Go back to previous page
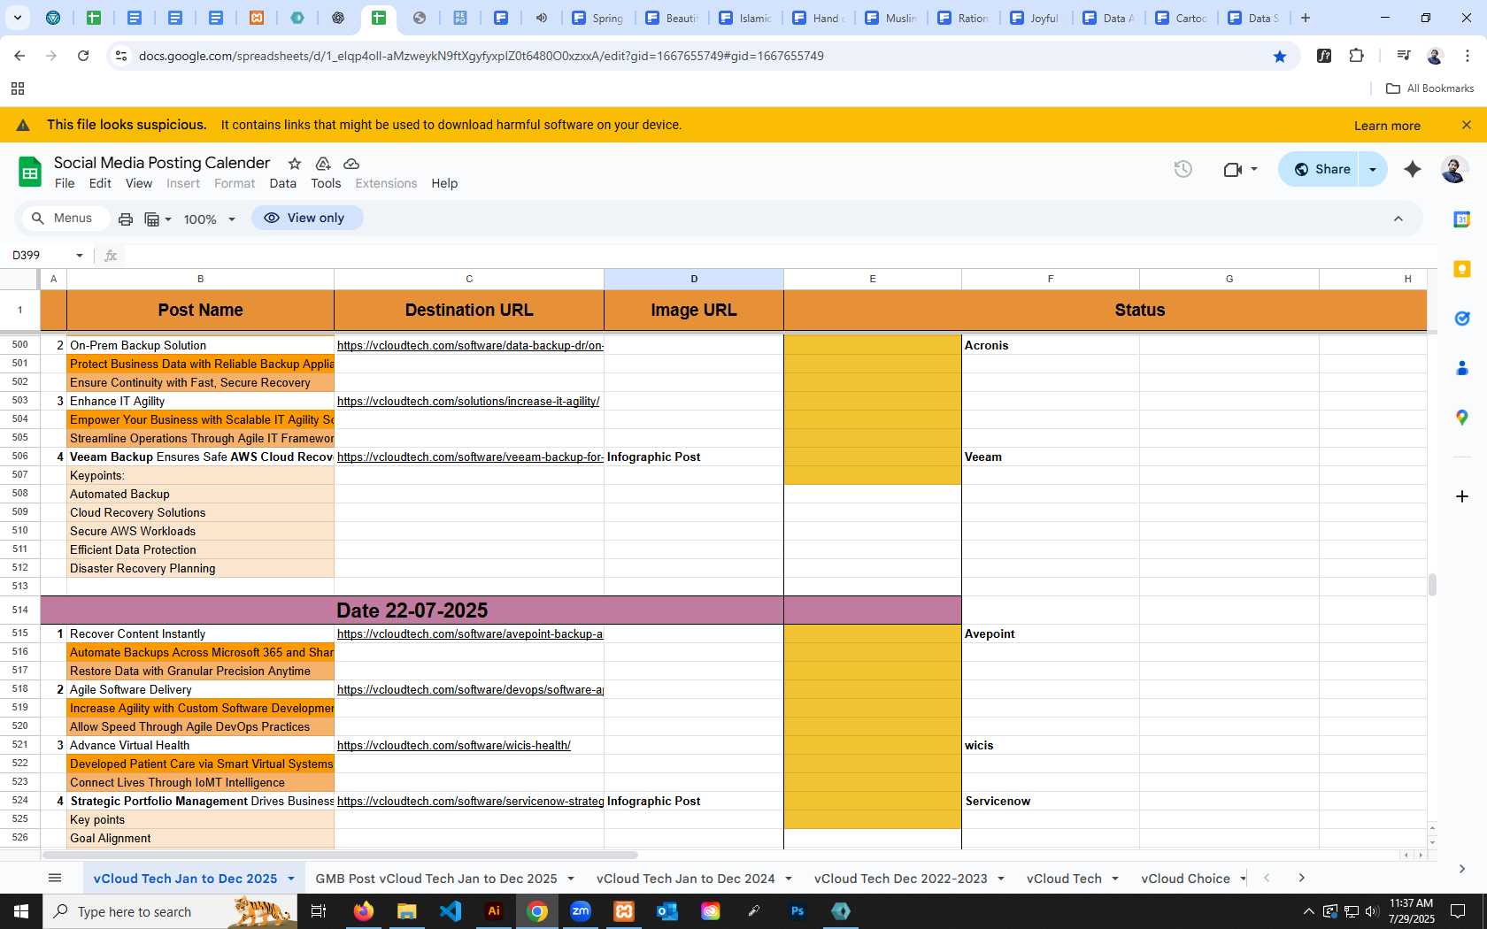Image resolution: width=1487 pixels, height=929 pixels. pyautogui.click(x=19, y=56)
